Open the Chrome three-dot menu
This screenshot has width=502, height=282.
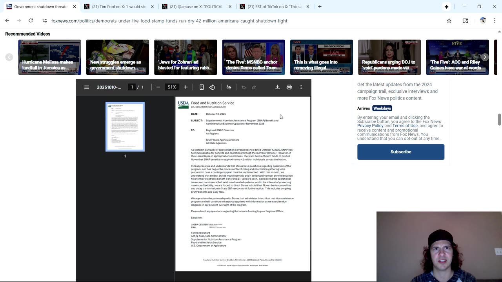pos(495,21)
